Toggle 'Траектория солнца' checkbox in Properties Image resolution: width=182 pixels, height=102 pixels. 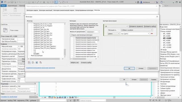tap(19, 81)
